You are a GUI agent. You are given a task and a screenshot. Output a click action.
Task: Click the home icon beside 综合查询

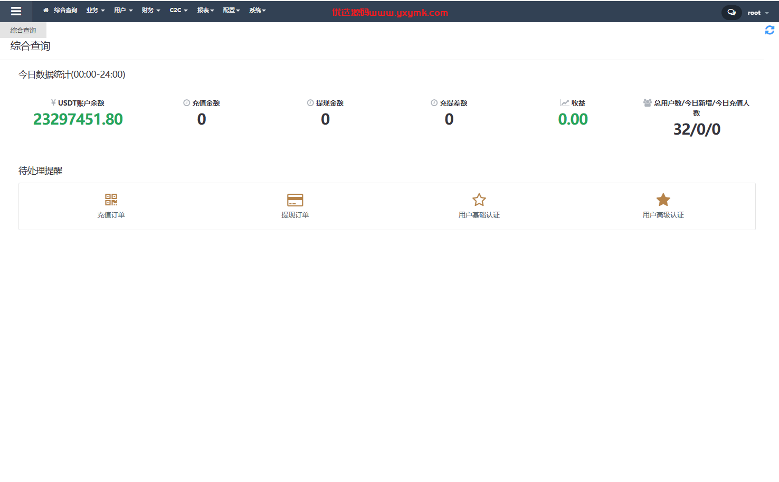point(46,10)
